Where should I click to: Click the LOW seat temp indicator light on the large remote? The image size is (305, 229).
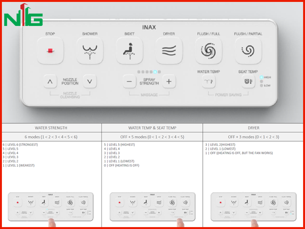[262, 85]
